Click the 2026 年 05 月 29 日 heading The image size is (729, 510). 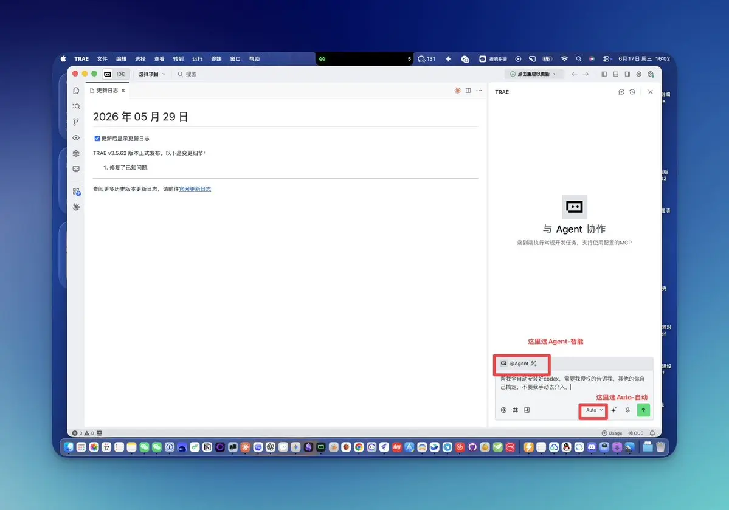pyautogui.click(x=140, y=117)
